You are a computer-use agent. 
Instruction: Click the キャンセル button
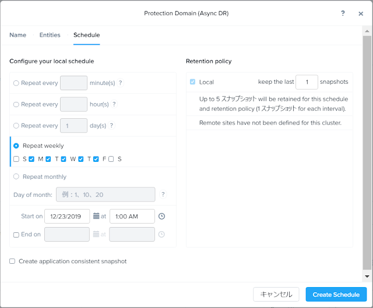tap(276, 295)
